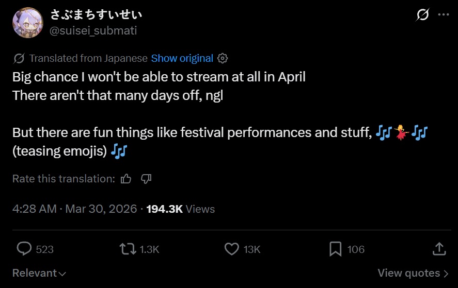This screenshot has height=288, width=458.
Task: Open the profile avatar thumbnail
Action: (27, 22)
